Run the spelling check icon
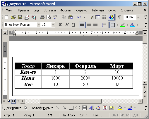 tap(55, 17)
